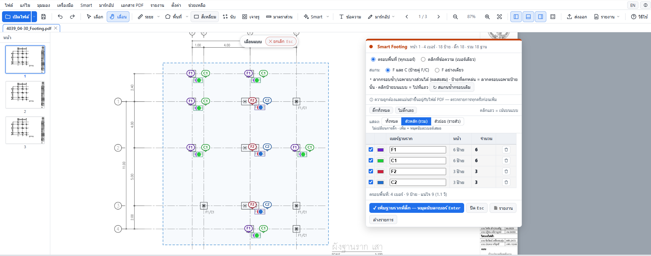Click the save icon in the toolbar
The width and height of the screenshot is (651, 256).
click(x=43, y=17)
